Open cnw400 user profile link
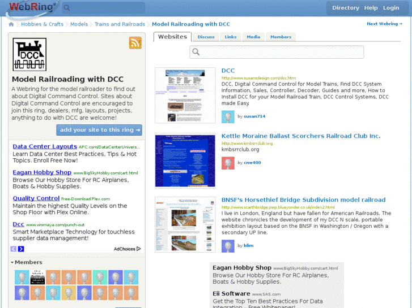The image size is (412, 308). [252, 163]
